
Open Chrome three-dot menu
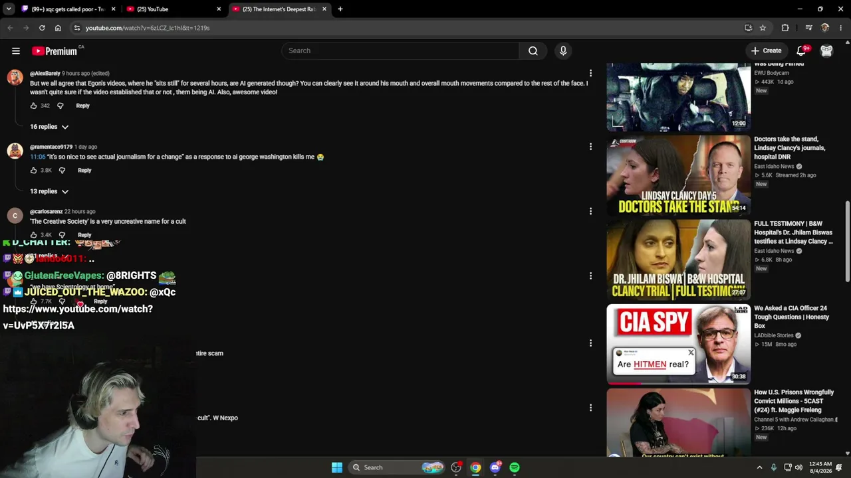tap(841, 28)
